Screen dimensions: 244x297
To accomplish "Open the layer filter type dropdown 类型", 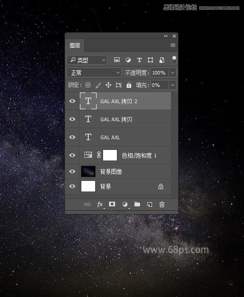I will pos(87,60).
